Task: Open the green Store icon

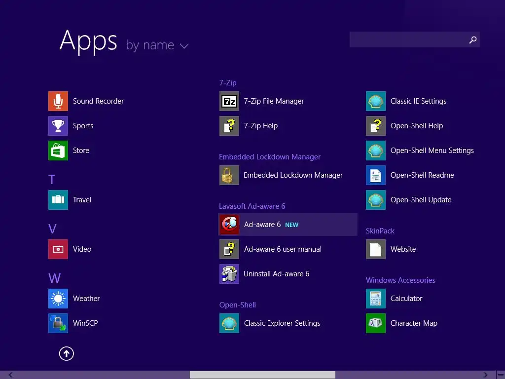Action: [58, 151]
